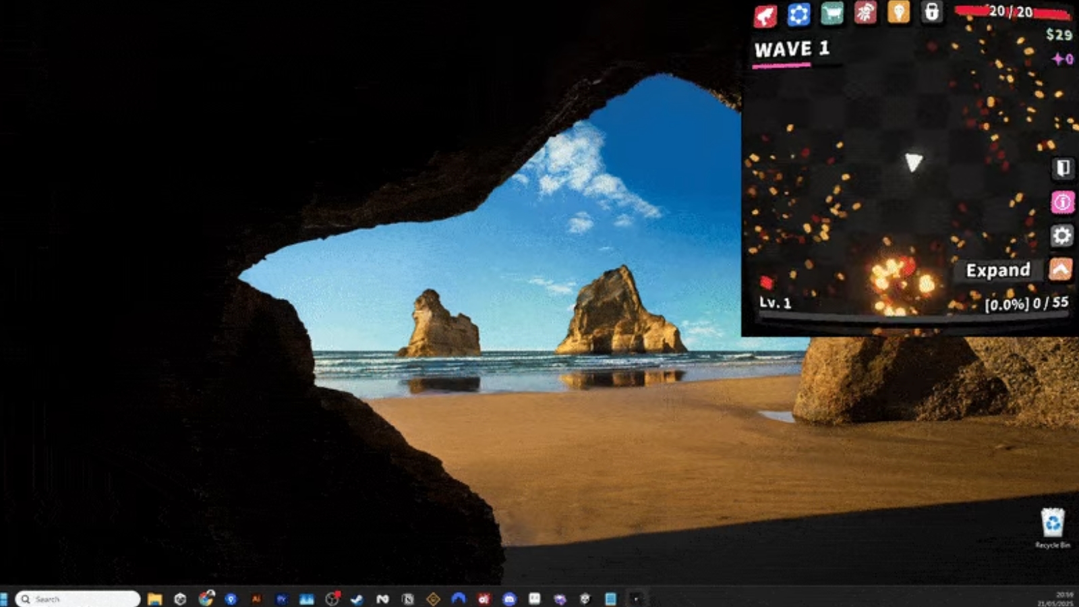This screenshot has width=1079, height=607.
Task: Click the orange lightbulb icon
Action: click(x=898, y=12)
